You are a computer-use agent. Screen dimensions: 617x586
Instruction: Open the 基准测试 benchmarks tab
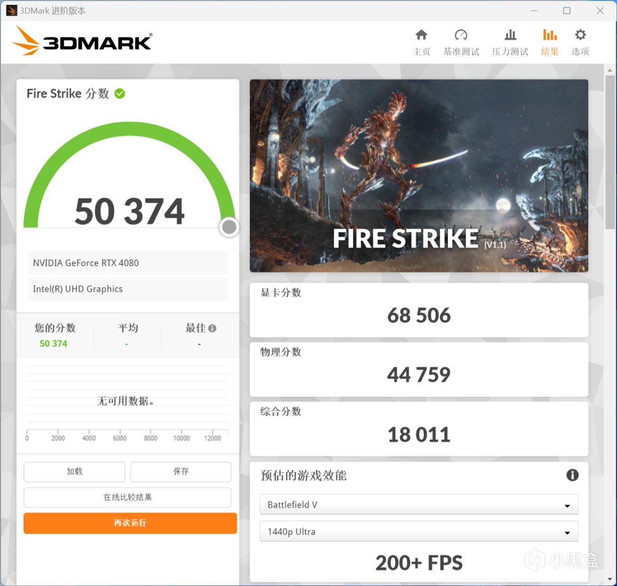(461, 42)
